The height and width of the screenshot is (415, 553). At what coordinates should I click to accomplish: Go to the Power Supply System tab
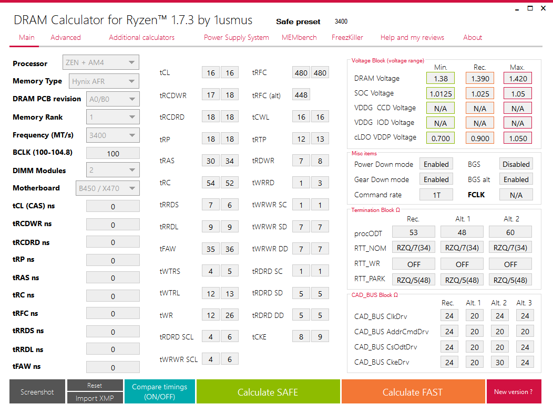237,37
